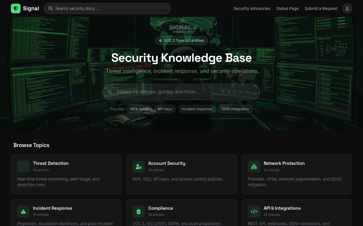Image resolution: width=363 pixels, height=226 pixels.
Task: Click the Threat Detection icon square
Action: [23, 167]
